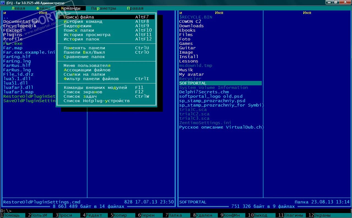The image size is (352, 218).
Task: Open the Параметры menu
Action: pyautogui.click(x=104, y=8)
